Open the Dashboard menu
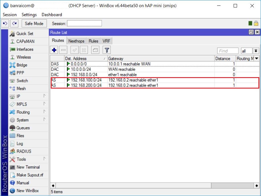 52,15
